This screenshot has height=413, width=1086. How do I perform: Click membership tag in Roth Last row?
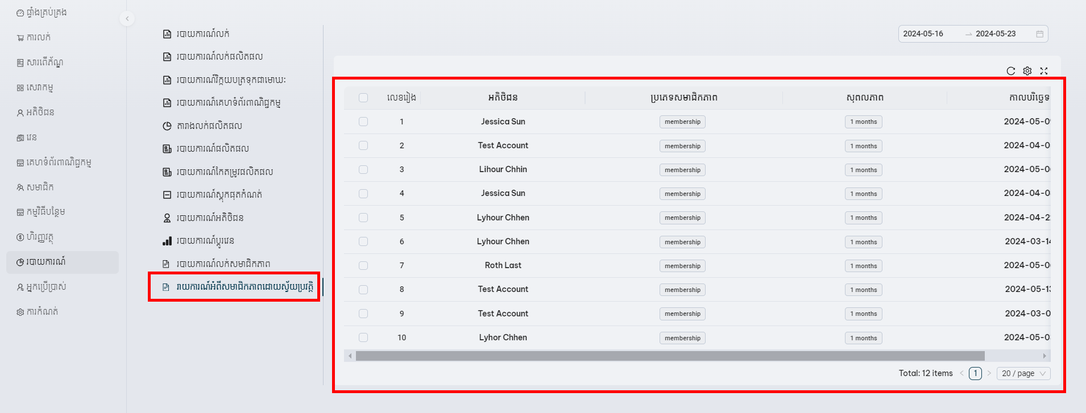pos(682,266)
